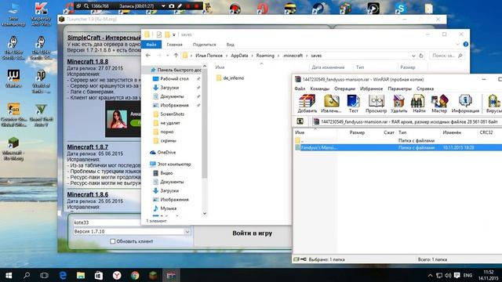Expand Explorer ribbon chevron
Screen dimensions: 502x282
(x=457, y=44)
